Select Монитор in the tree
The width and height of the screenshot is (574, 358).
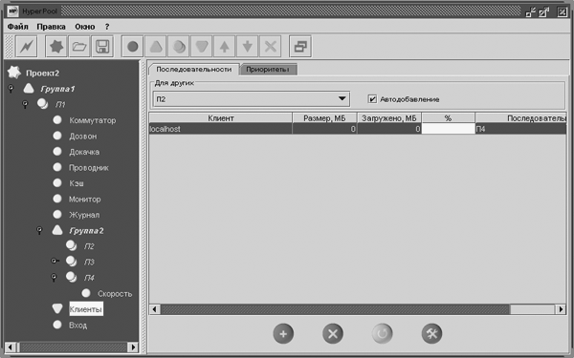pos(85,200)
